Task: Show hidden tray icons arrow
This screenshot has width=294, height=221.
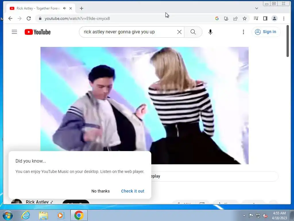Action: click(244, 216)
